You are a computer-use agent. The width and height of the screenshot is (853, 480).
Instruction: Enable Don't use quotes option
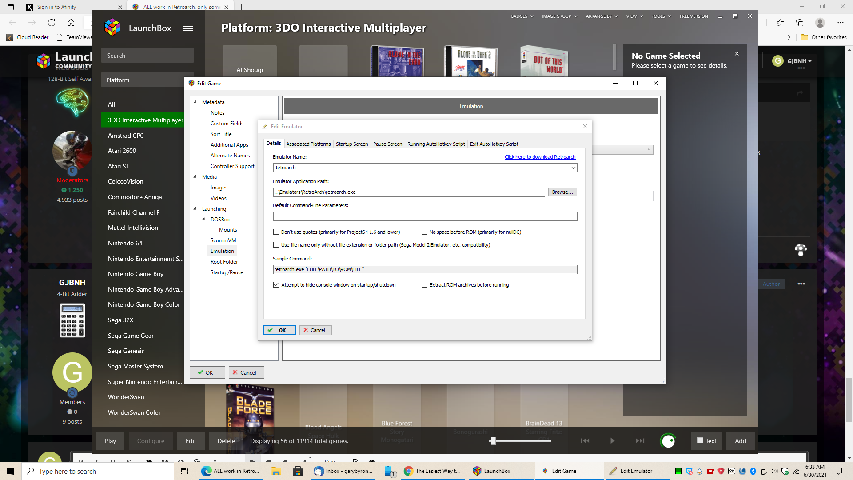point(276,232)
